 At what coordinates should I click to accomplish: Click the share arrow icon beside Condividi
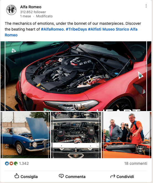tap(113, 176)
